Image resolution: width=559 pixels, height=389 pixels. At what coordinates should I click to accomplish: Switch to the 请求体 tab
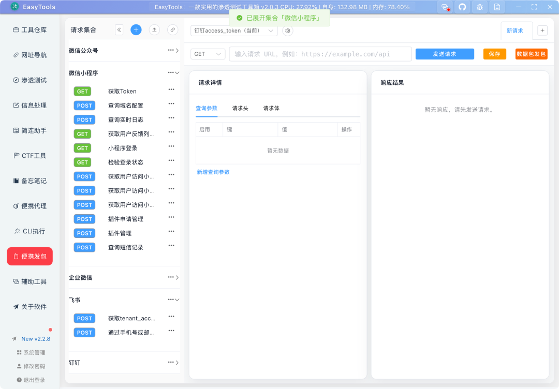(x=271, y=108)
